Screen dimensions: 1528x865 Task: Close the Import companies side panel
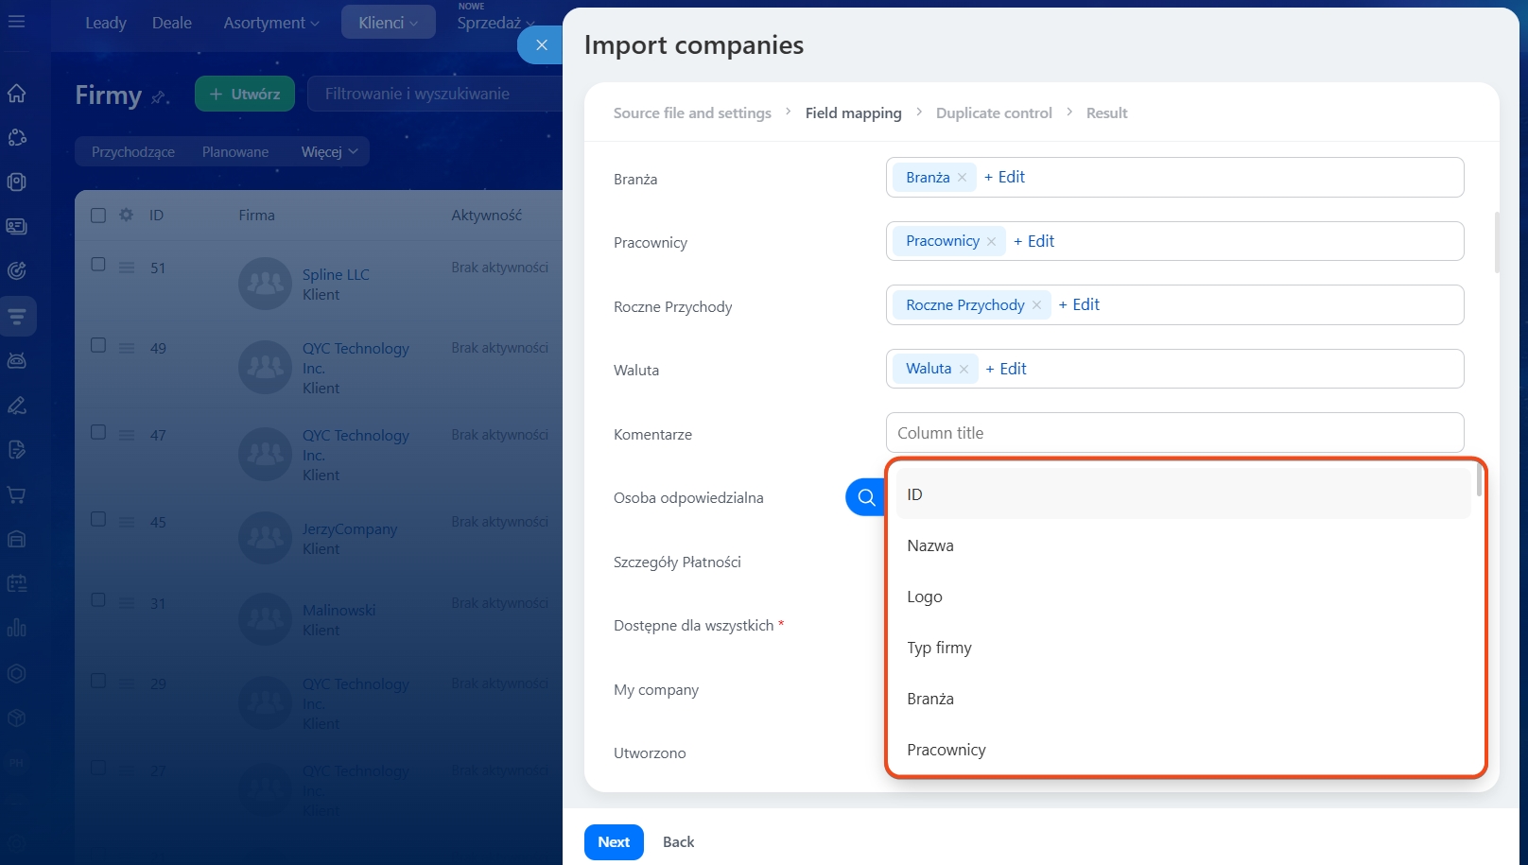point(541,44)
